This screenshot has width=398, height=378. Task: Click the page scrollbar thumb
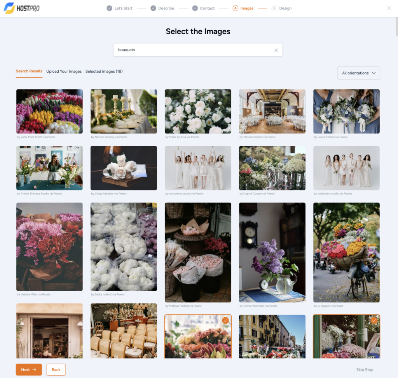[397, 27]
